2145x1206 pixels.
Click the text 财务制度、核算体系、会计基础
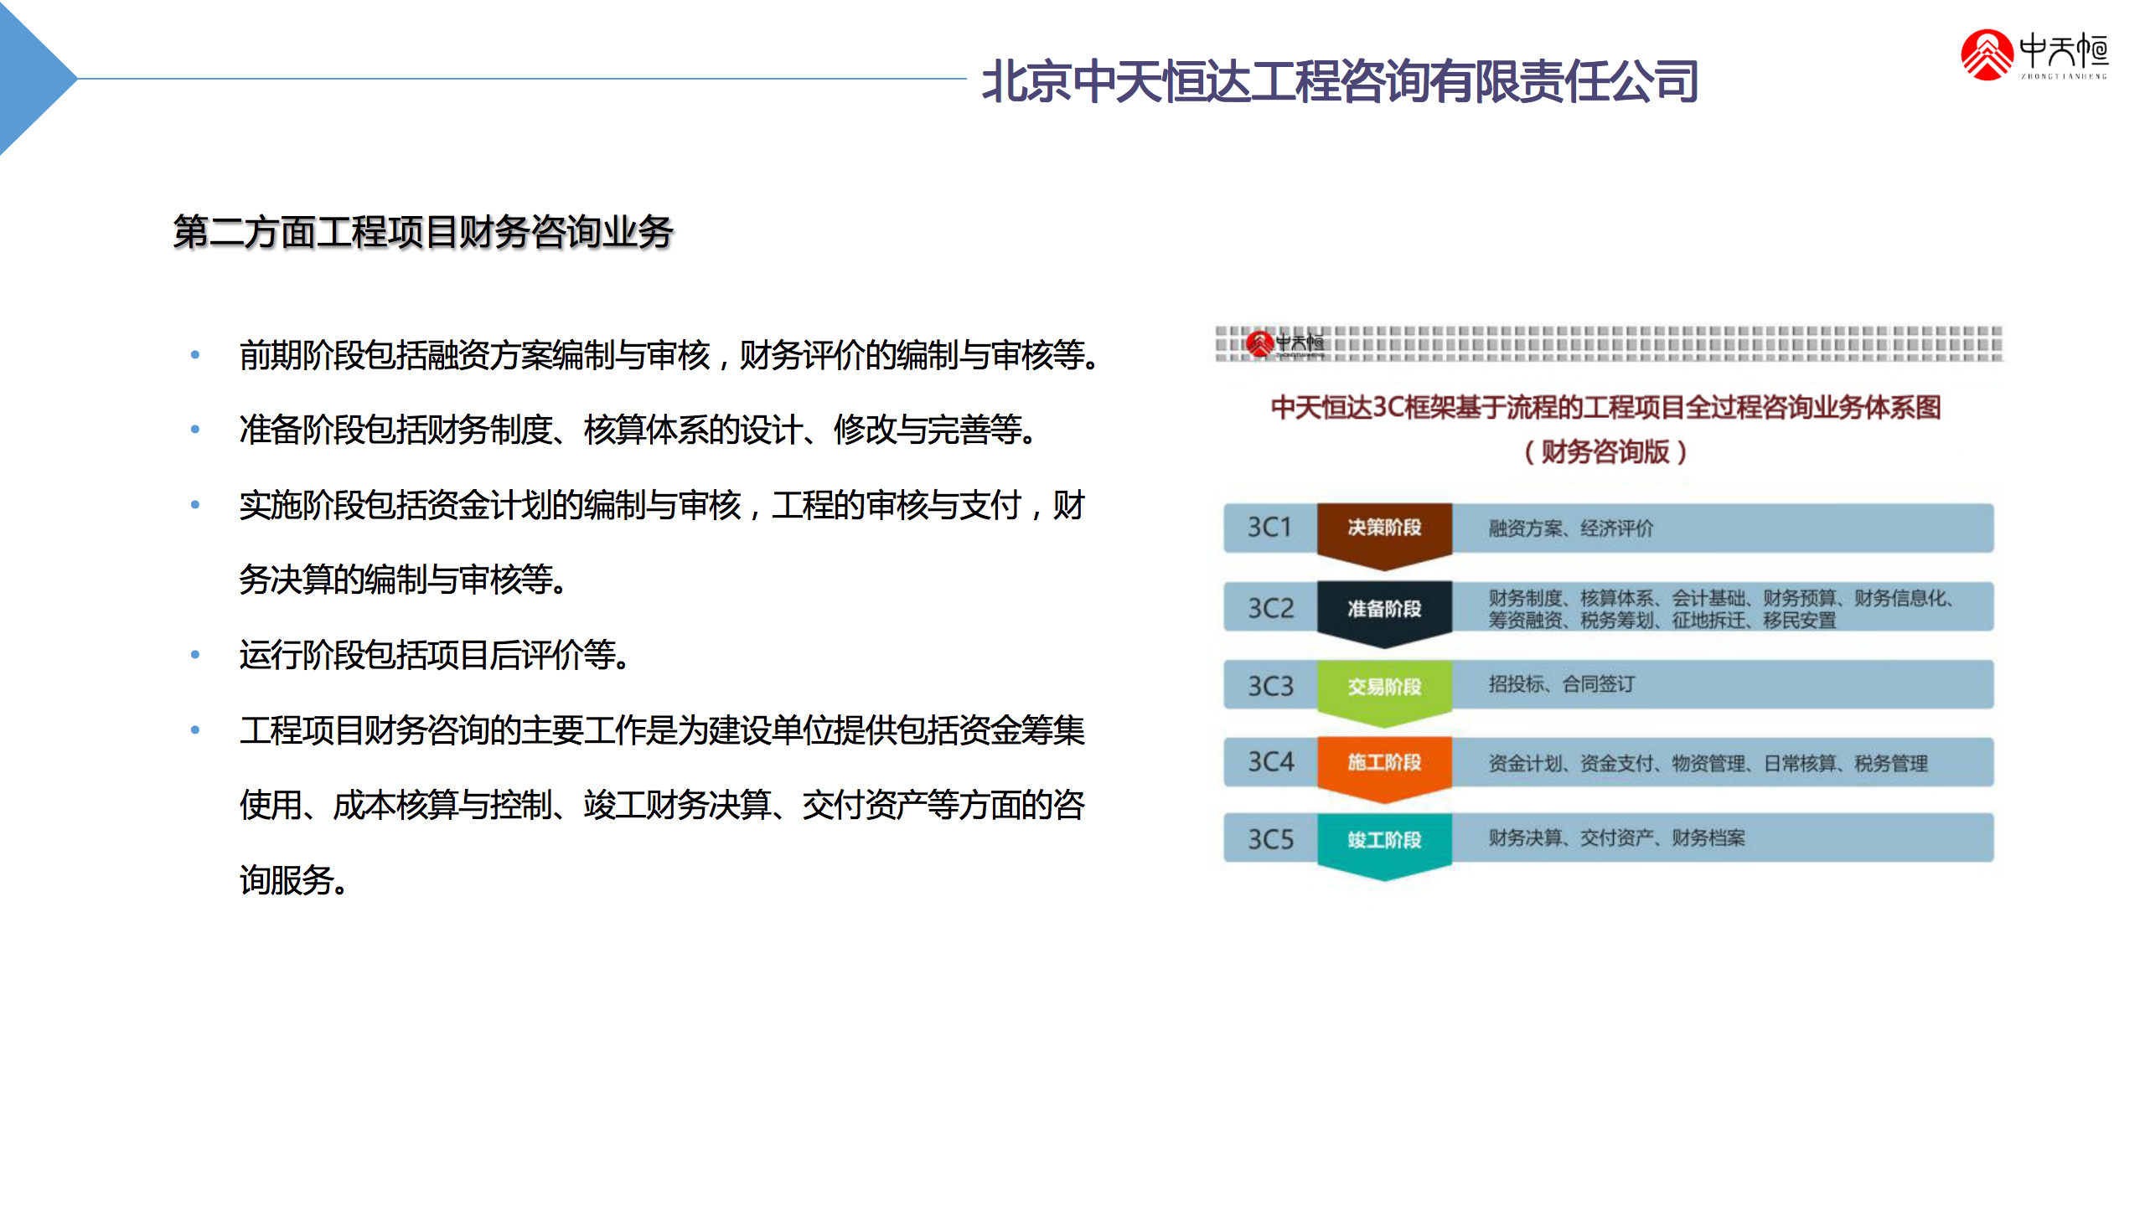pyautogui.click(x=1721, y=598)
